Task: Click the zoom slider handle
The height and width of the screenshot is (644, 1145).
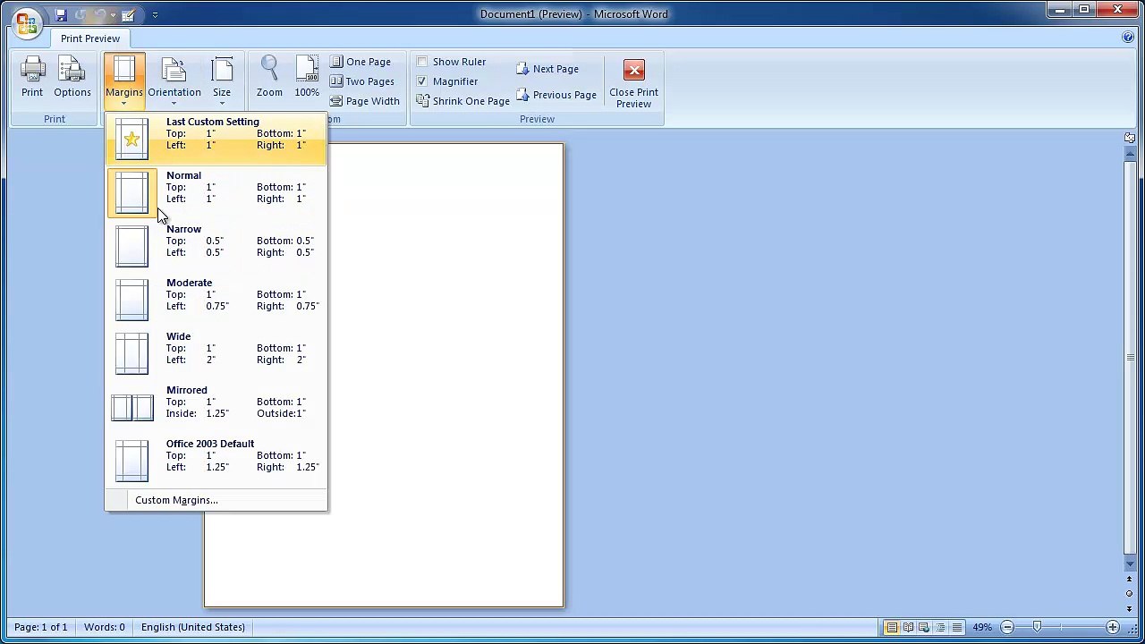Action: click(x=1037, y=627)
